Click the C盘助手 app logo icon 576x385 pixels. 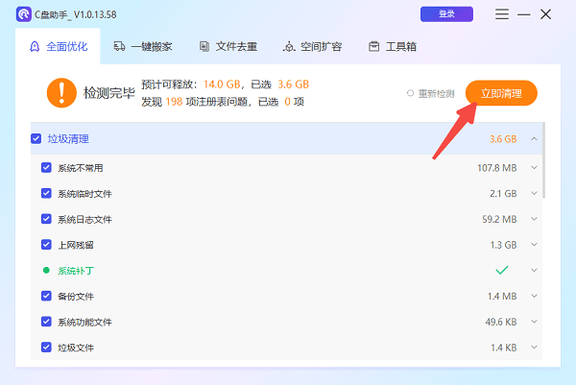(23, 14)
